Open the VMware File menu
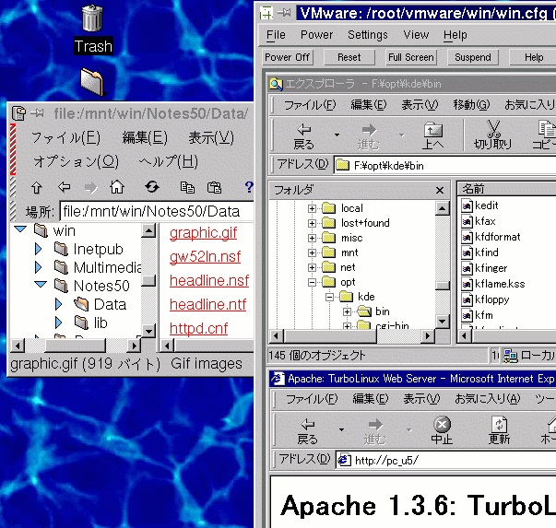Viewport: 556px width, 528px height. coord(276,35)
